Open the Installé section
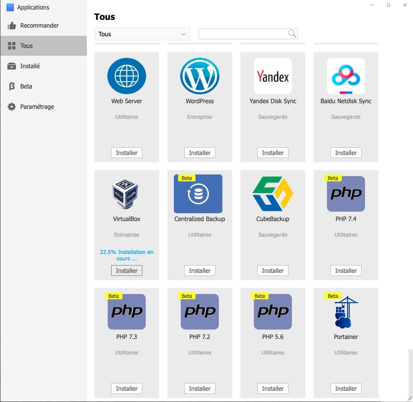This screenshot has height=402, width=413. coord(43,66)
